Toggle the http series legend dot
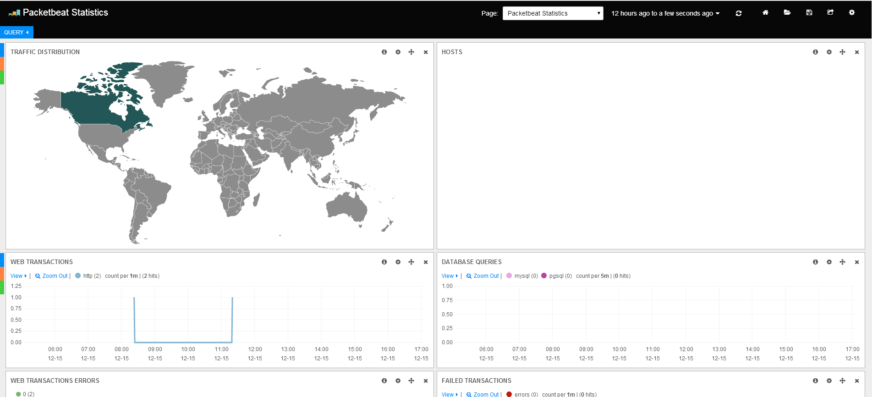Viewport: 872px width, 397px height. (78, 276)
